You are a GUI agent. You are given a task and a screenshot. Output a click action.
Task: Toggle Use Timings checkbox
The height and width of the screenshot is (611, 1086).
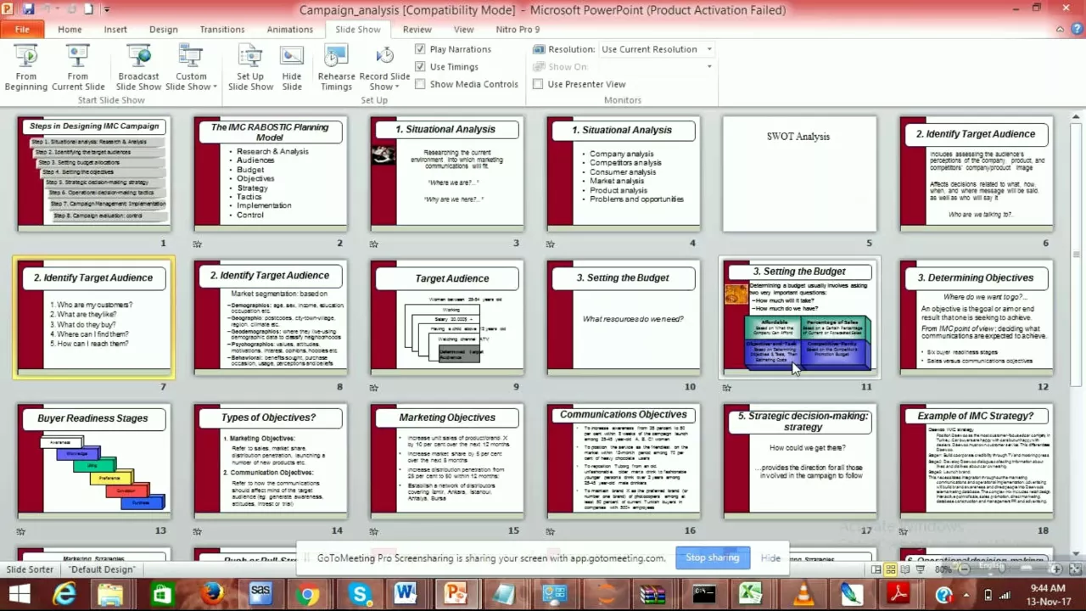420,67
